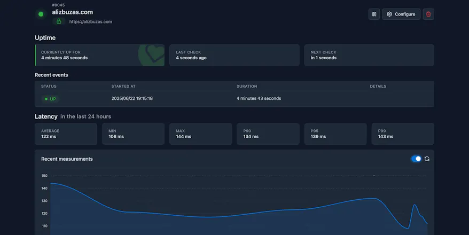Click the STATUS column header
Screen dimensions: 469x235
point(49,86)
